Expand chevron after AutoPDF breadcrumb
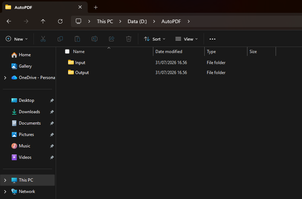 coord(189,21)
